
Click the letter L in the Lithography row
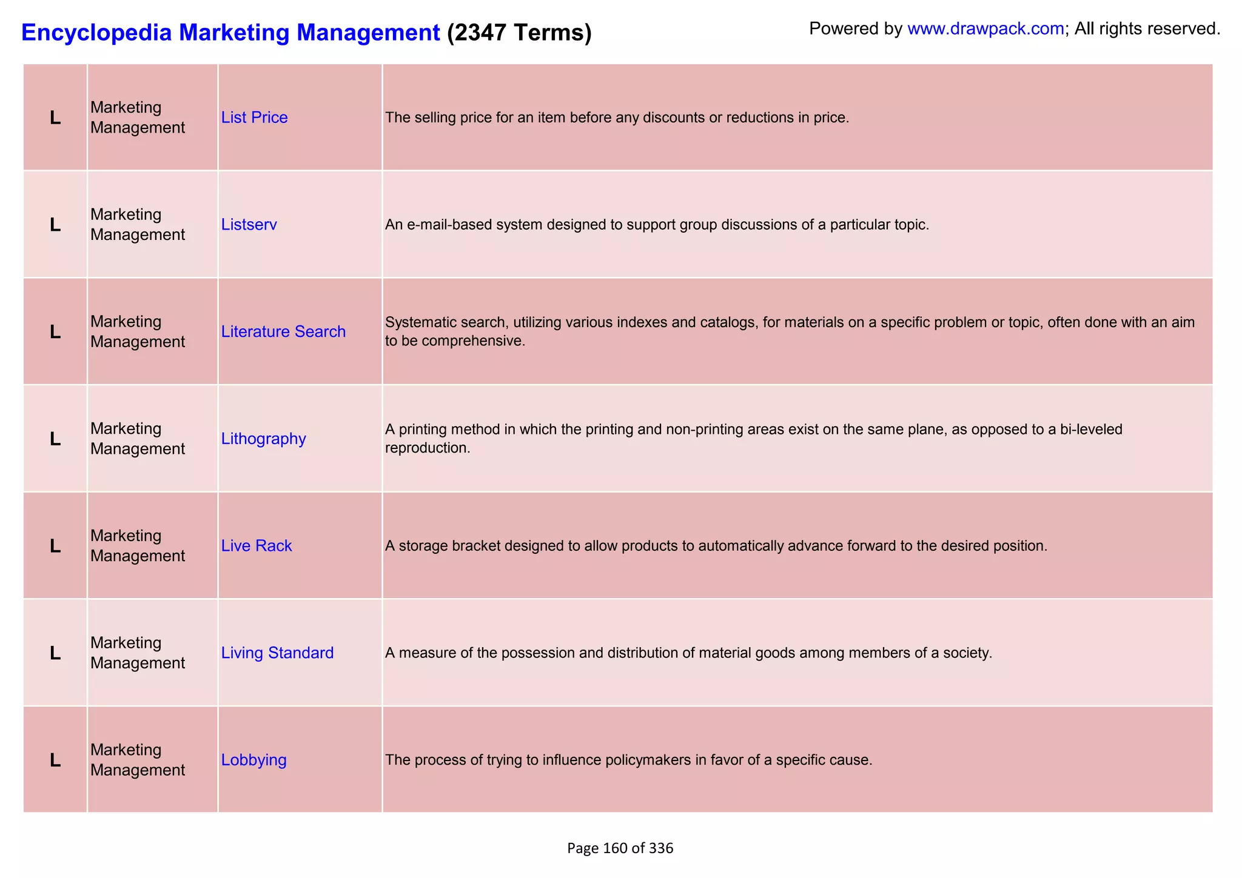55,439
